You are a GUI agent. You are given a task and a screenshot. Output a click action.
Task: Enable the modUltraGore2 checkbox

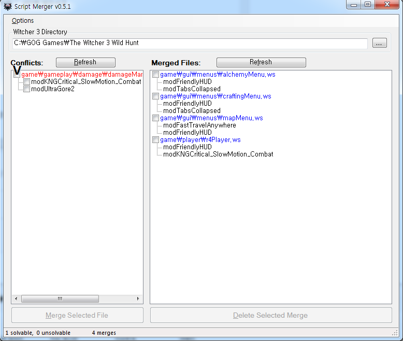point(26,89)
